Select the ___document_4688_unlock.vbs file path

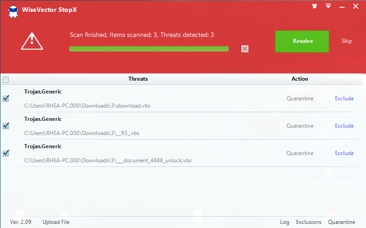[108, 161]
